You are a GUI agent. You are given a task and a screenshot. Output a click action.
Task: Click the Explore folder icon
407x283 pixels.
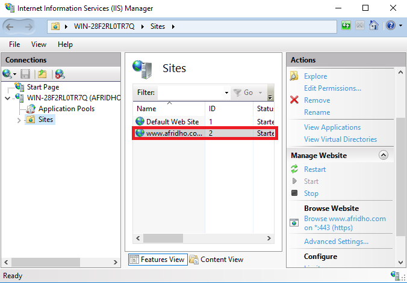[294, 76]
